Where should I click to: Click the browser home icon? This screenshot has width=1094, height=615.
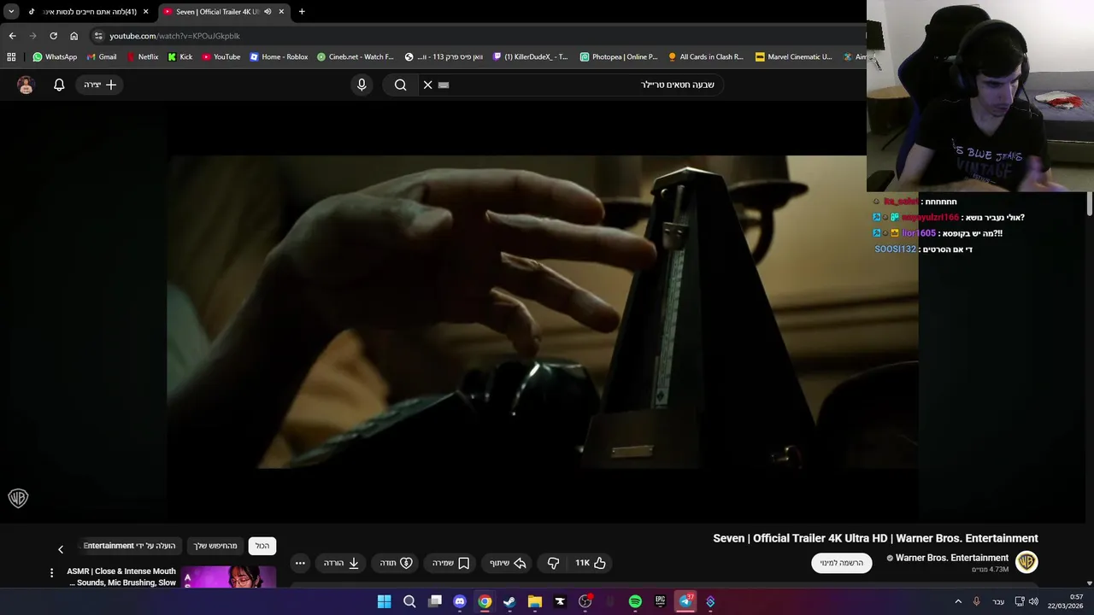click(x=74, y=36)
